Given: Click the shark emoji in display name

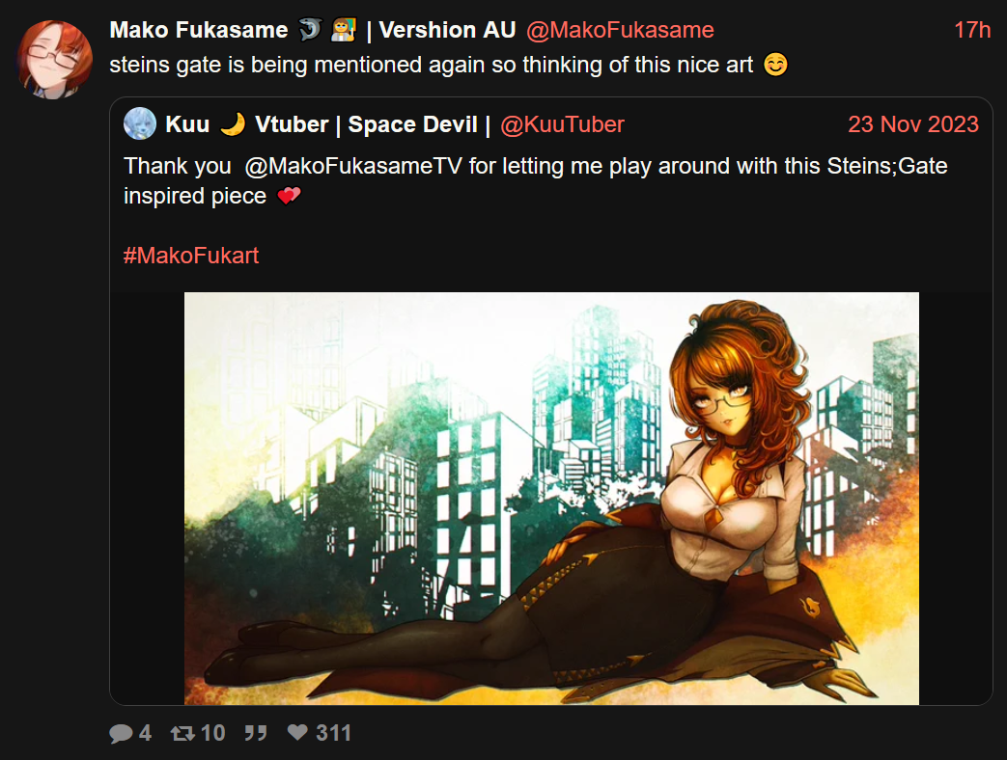Looking at the screenshot, I should [x=310, y=30].
